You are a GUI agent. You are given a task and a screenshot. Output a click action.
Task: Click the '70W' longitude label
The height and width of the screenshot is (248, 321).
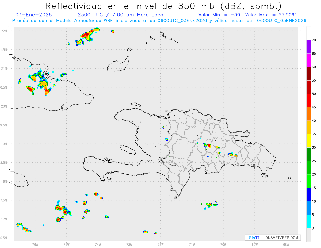click(223, 244)
